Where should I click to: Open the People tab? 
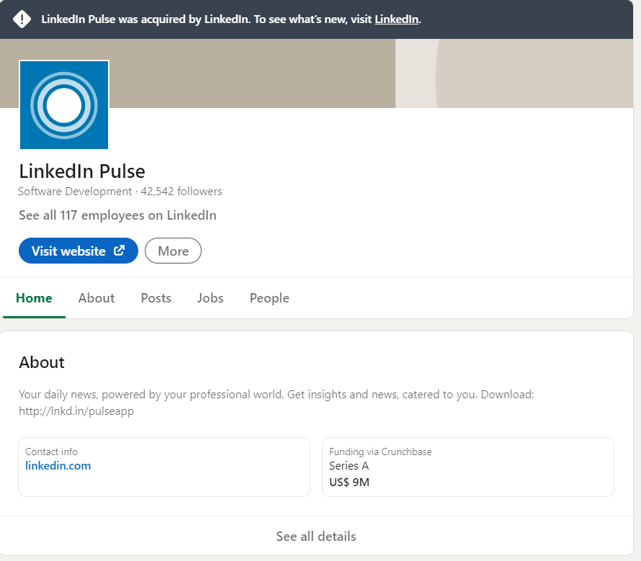coord(269,298)
